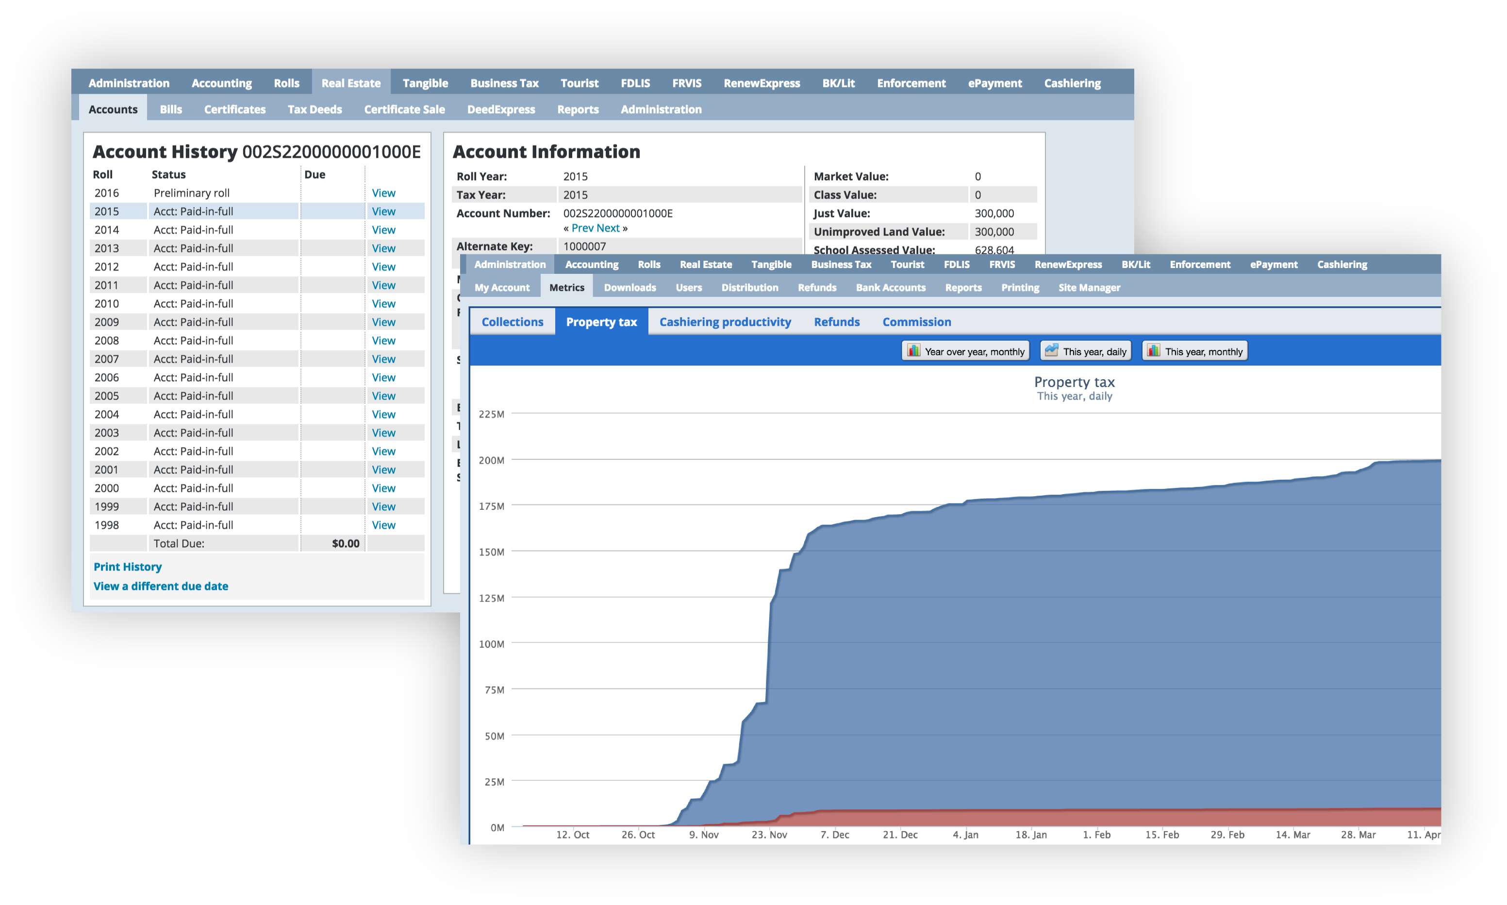Open Administration menu in front window
The image size is (1507, 905).
click(x=510, y=264)
